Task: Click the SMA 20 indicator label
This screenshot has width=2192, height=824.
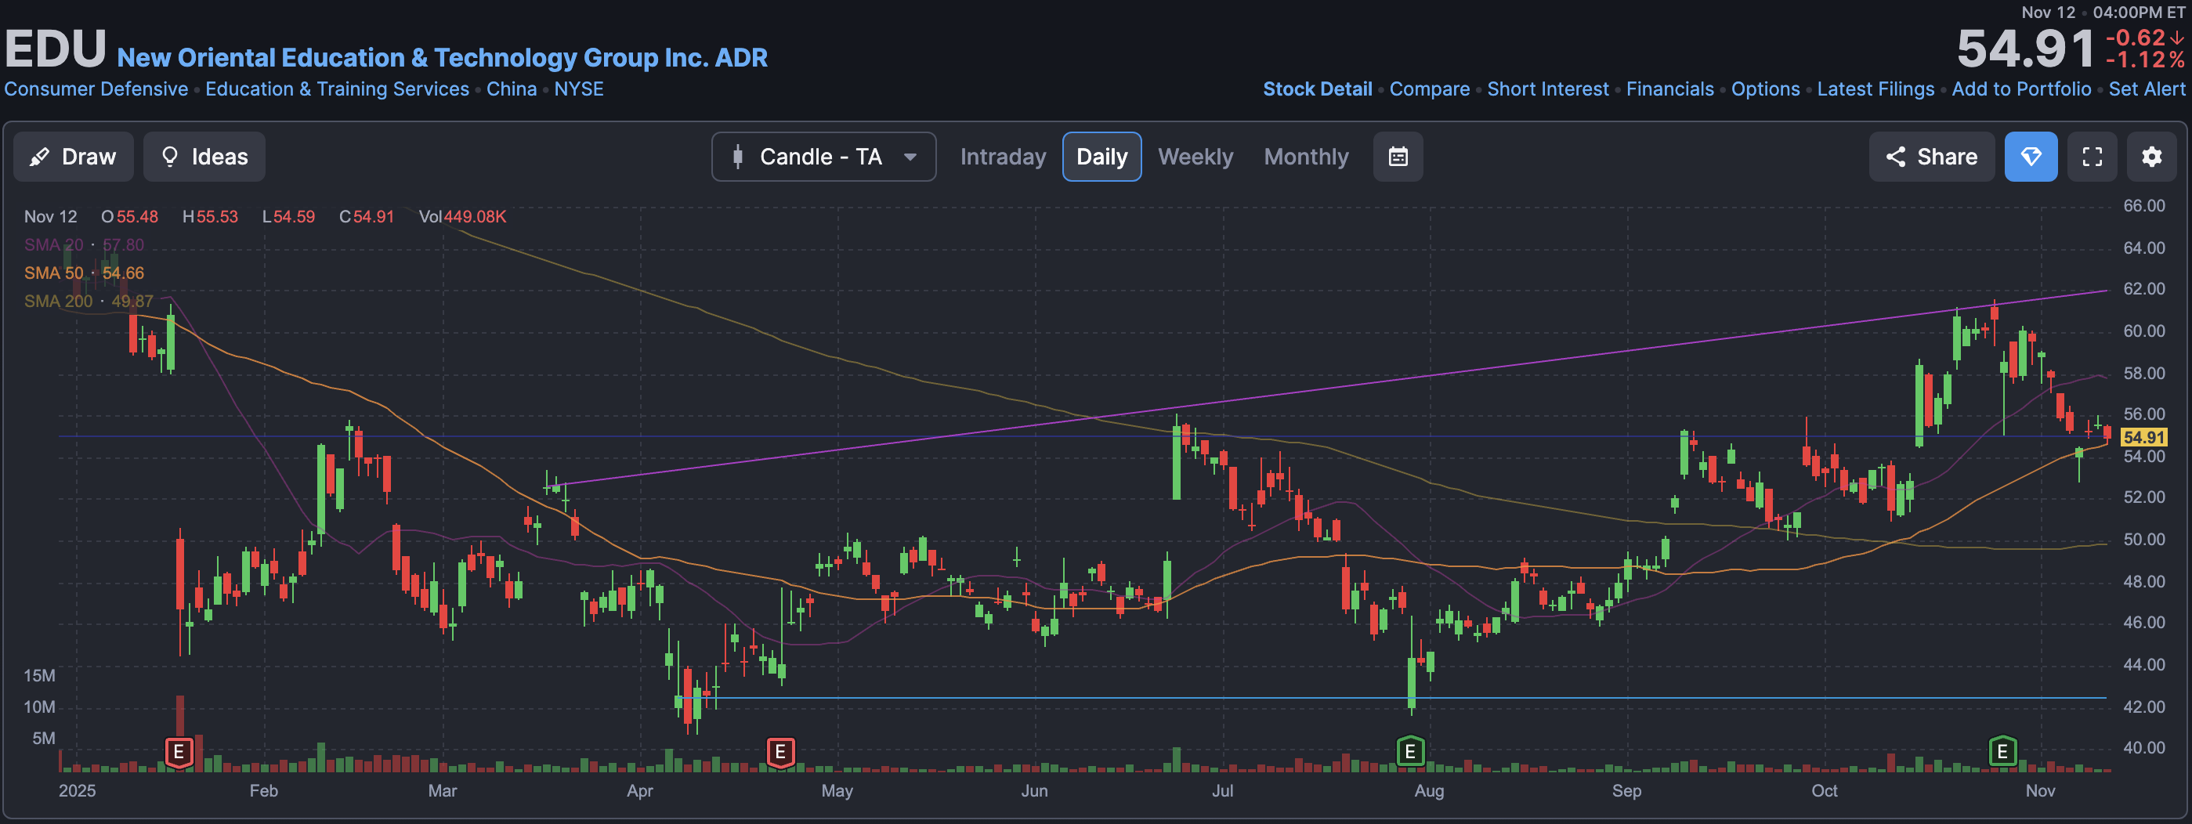Action: click(x=83, y=245)
